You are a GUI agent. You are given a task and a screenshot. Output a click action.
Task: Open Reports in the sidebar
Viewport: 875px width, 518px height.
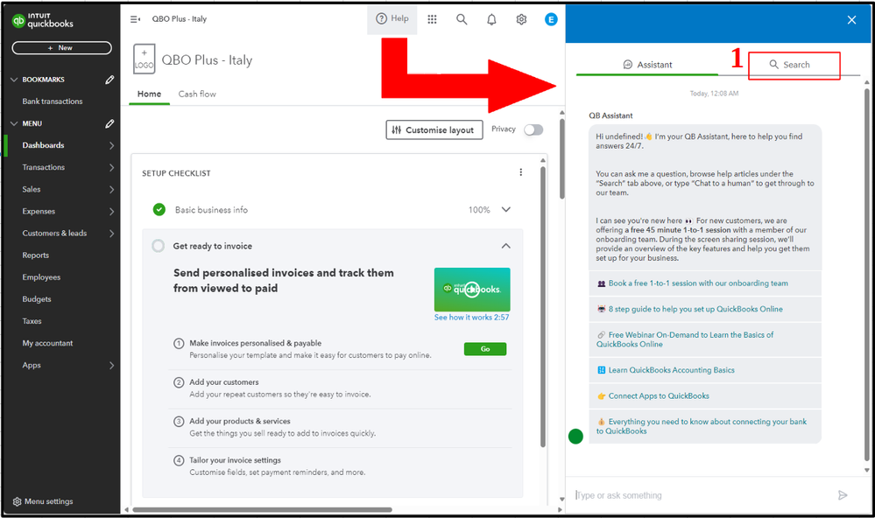(x=36, y=255)
